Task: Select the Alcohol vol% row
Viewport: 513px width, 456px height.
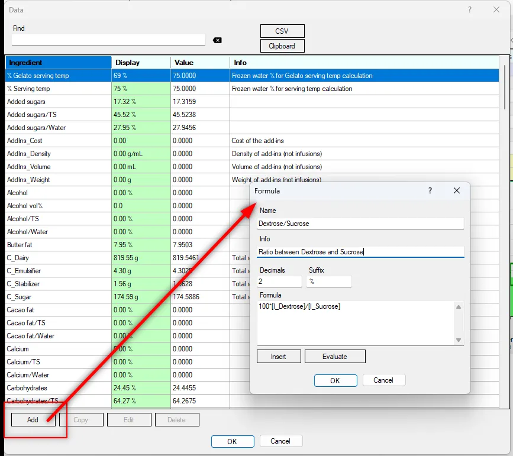Action: click(x=128, y=206)
